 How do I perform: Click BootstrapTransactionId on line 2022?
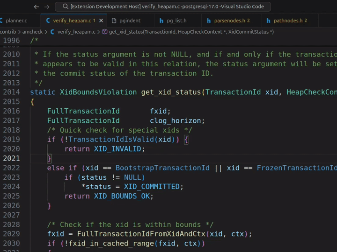pyautogui.click(x=162, y=168)
